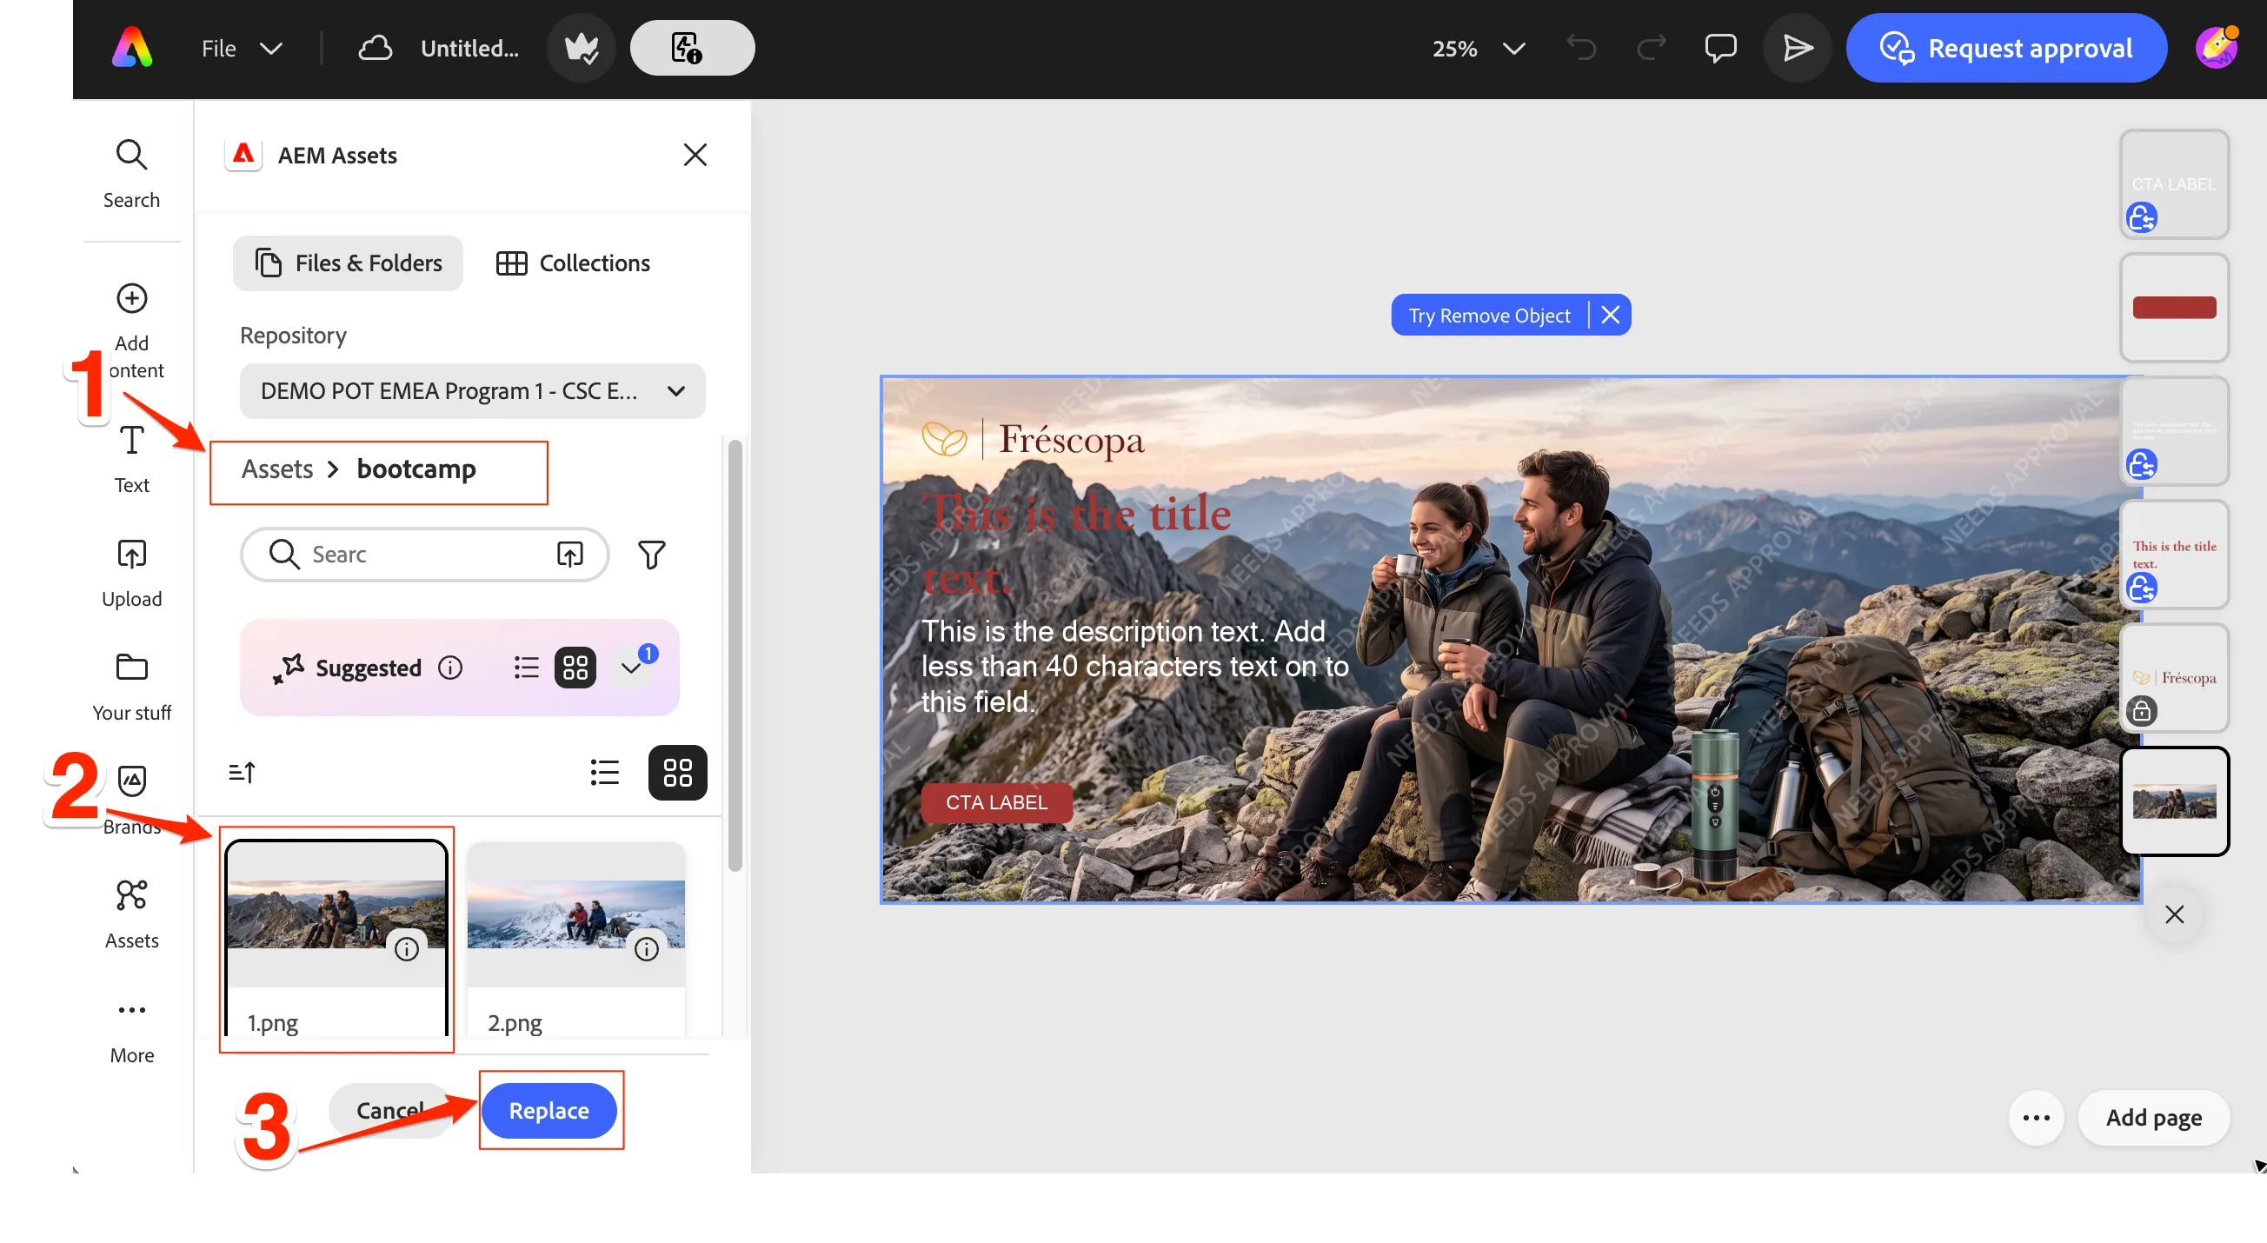Open the Search panel in left sidebar
The height and width of the screenshot is (1243, 2267).
tap(131, 174)
